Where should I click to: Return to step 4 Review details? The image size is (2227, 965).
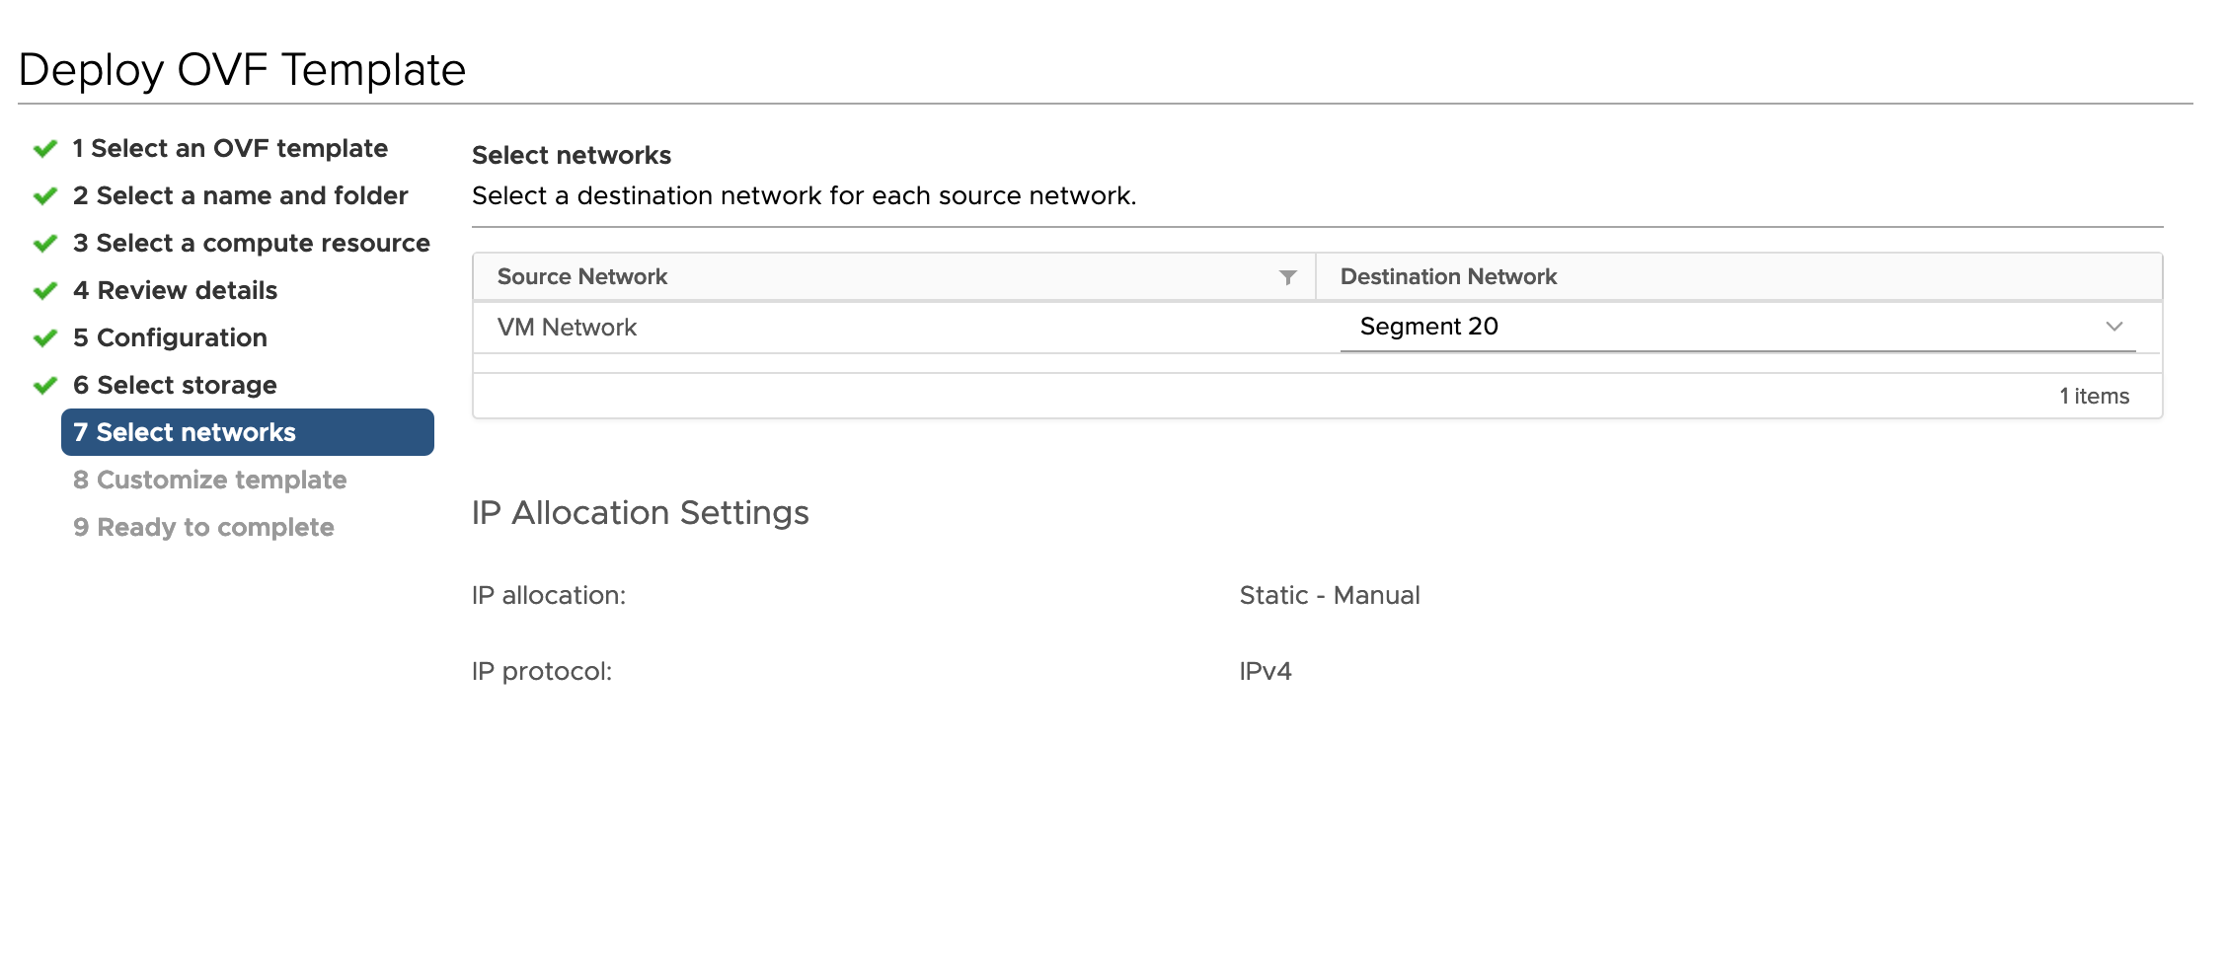[x=175, y=291]
